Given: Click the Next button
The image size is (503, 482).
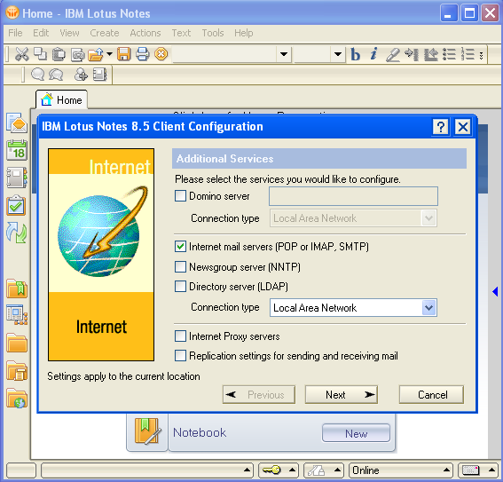Looking at the screenshot, I should pos(342,394).
